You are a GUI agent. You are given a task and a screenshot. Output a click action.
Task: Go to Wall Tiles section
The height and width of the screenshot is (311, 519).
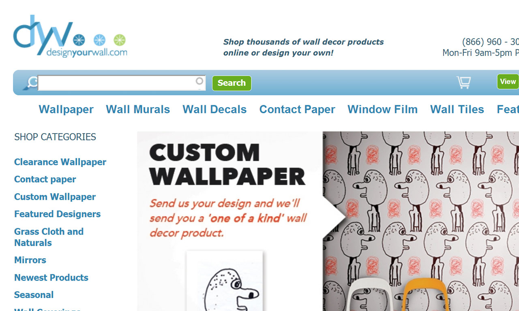(x=457, y=109)
